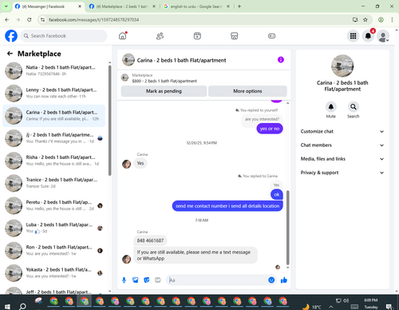The width and height of the screenshot is (399, 310).
Task: Click Mark as pending button
Action: pos(164,91)
